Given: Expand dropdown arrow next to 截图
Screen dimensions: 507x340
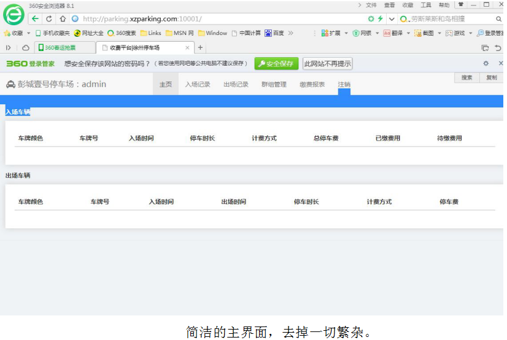Looking at the screenshot, I should tap(439, 33).
